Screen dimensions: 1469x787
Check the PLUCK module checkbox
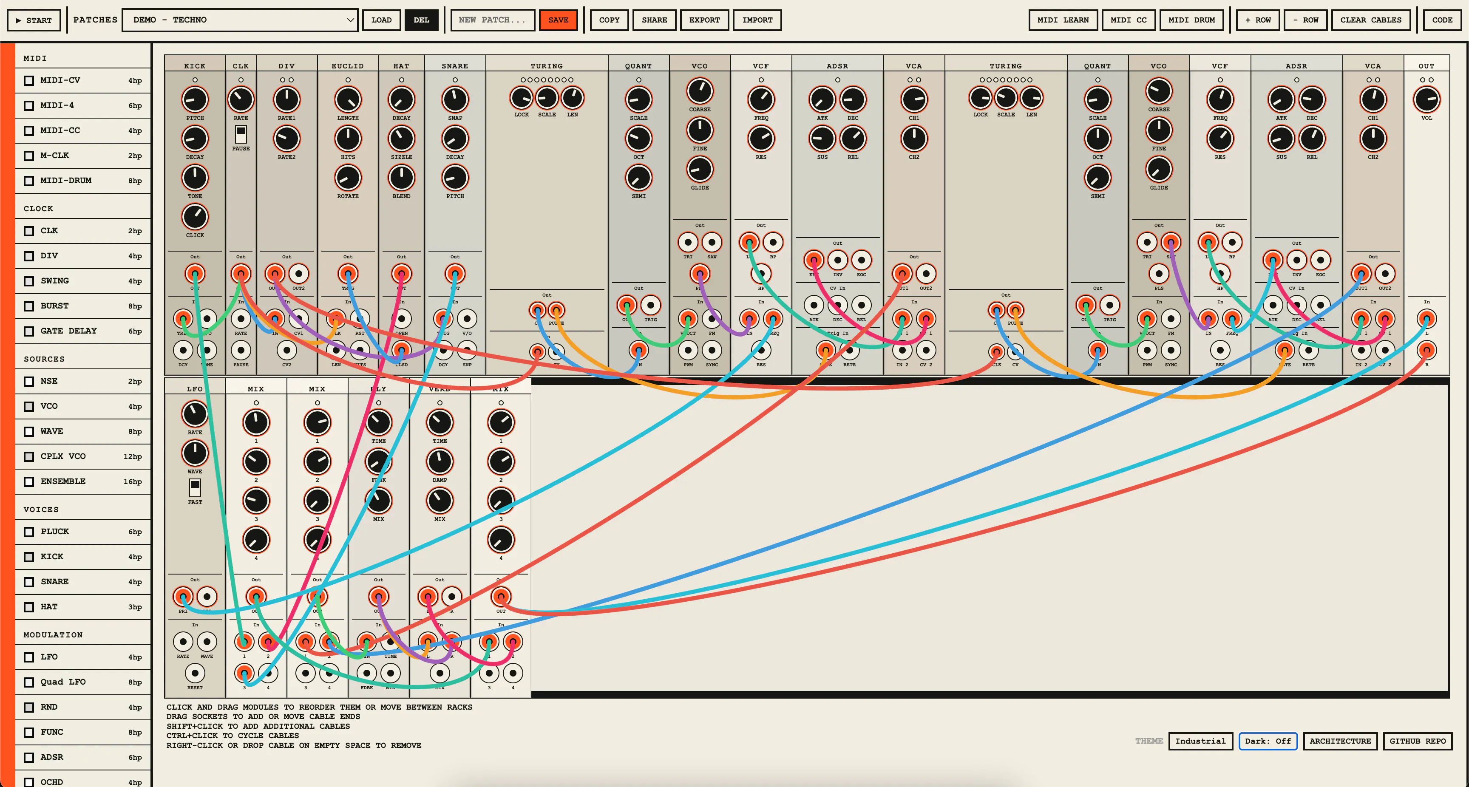(x=29, y=532)
